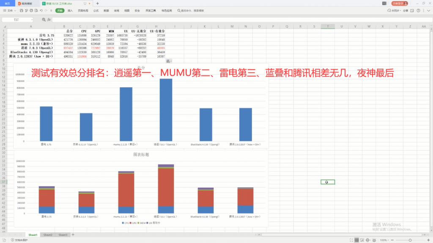Image resolution: width=433 pixels, height=243 pixels.
Task: Select the 开始 ribbon tab
Action: click(x=60, y=11)
